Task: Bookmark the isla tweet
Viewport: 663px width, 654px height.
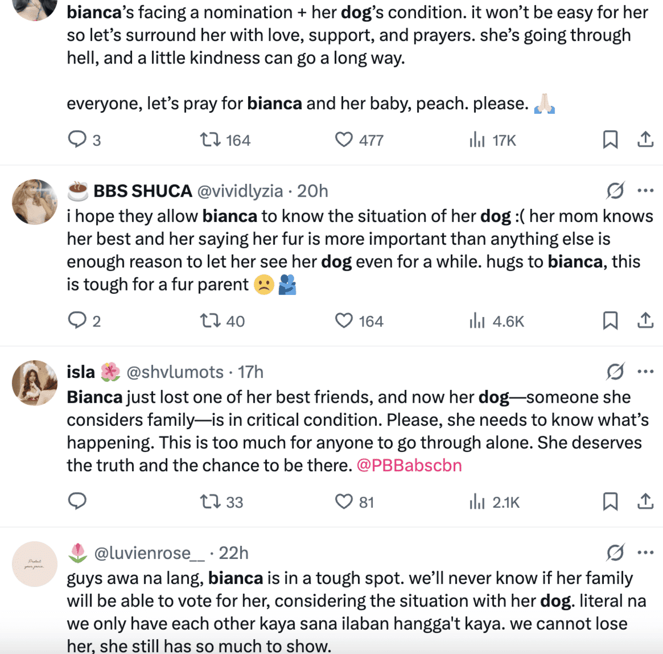Action: click(610, 502)
